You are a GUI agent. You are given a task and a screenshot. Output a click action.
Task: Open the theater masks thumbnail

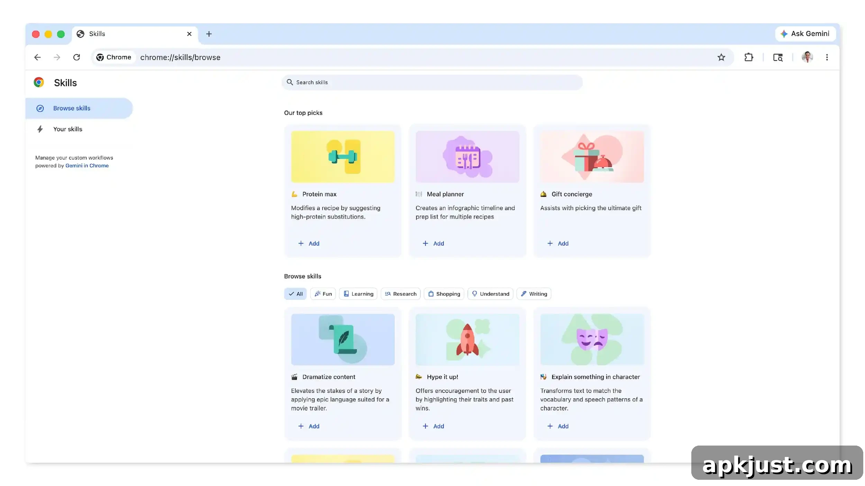point(592,339)
